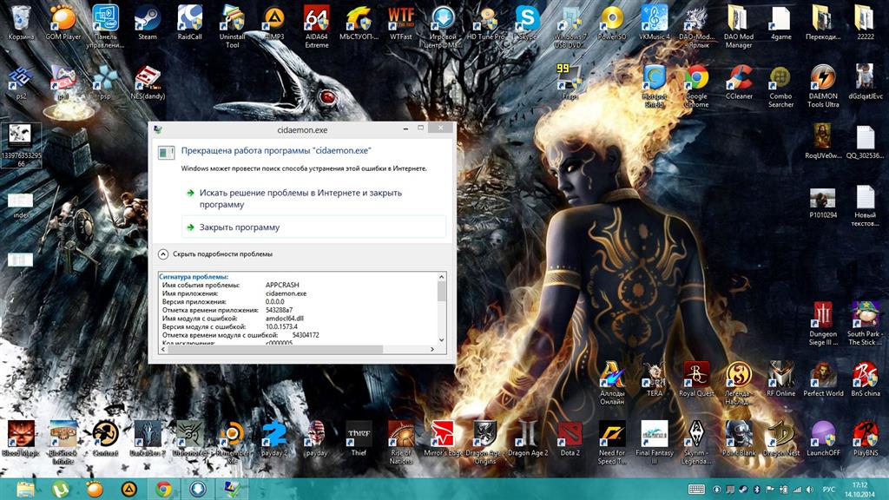Screen dimensions: 889x500
Task: Open the TERA game icon
Action: coord(655,379)
